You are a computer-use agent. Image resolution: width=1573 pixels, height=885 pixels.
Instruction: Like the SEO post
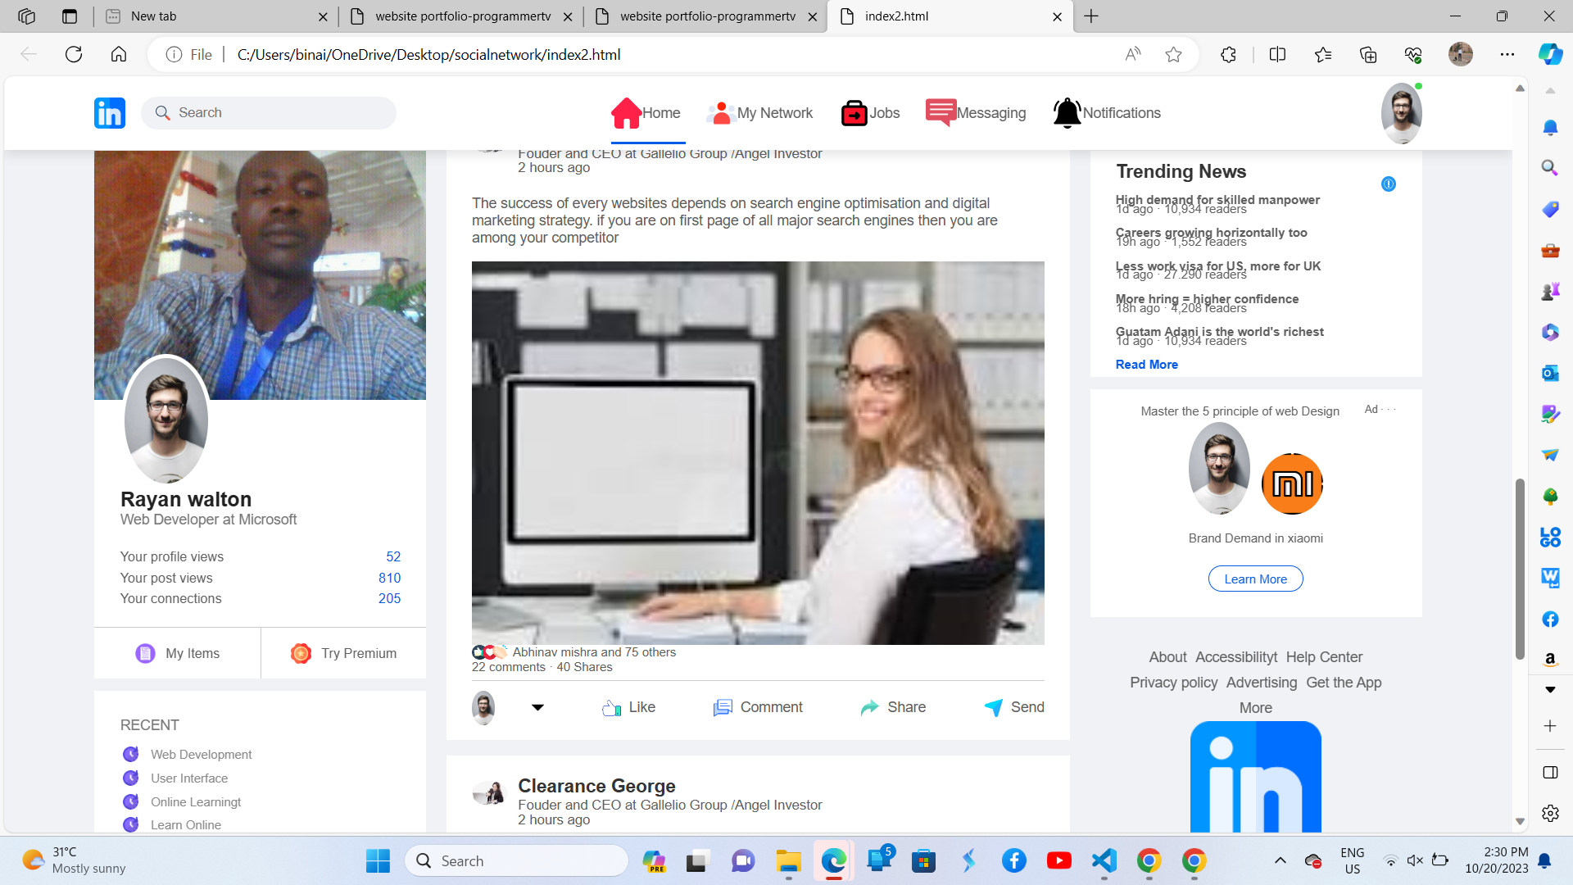coord(628,707)
